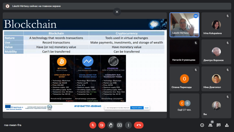This screenshot has width=234, height=132.
Task: Toggle the camera off button
Action: [x=102, y=125]
